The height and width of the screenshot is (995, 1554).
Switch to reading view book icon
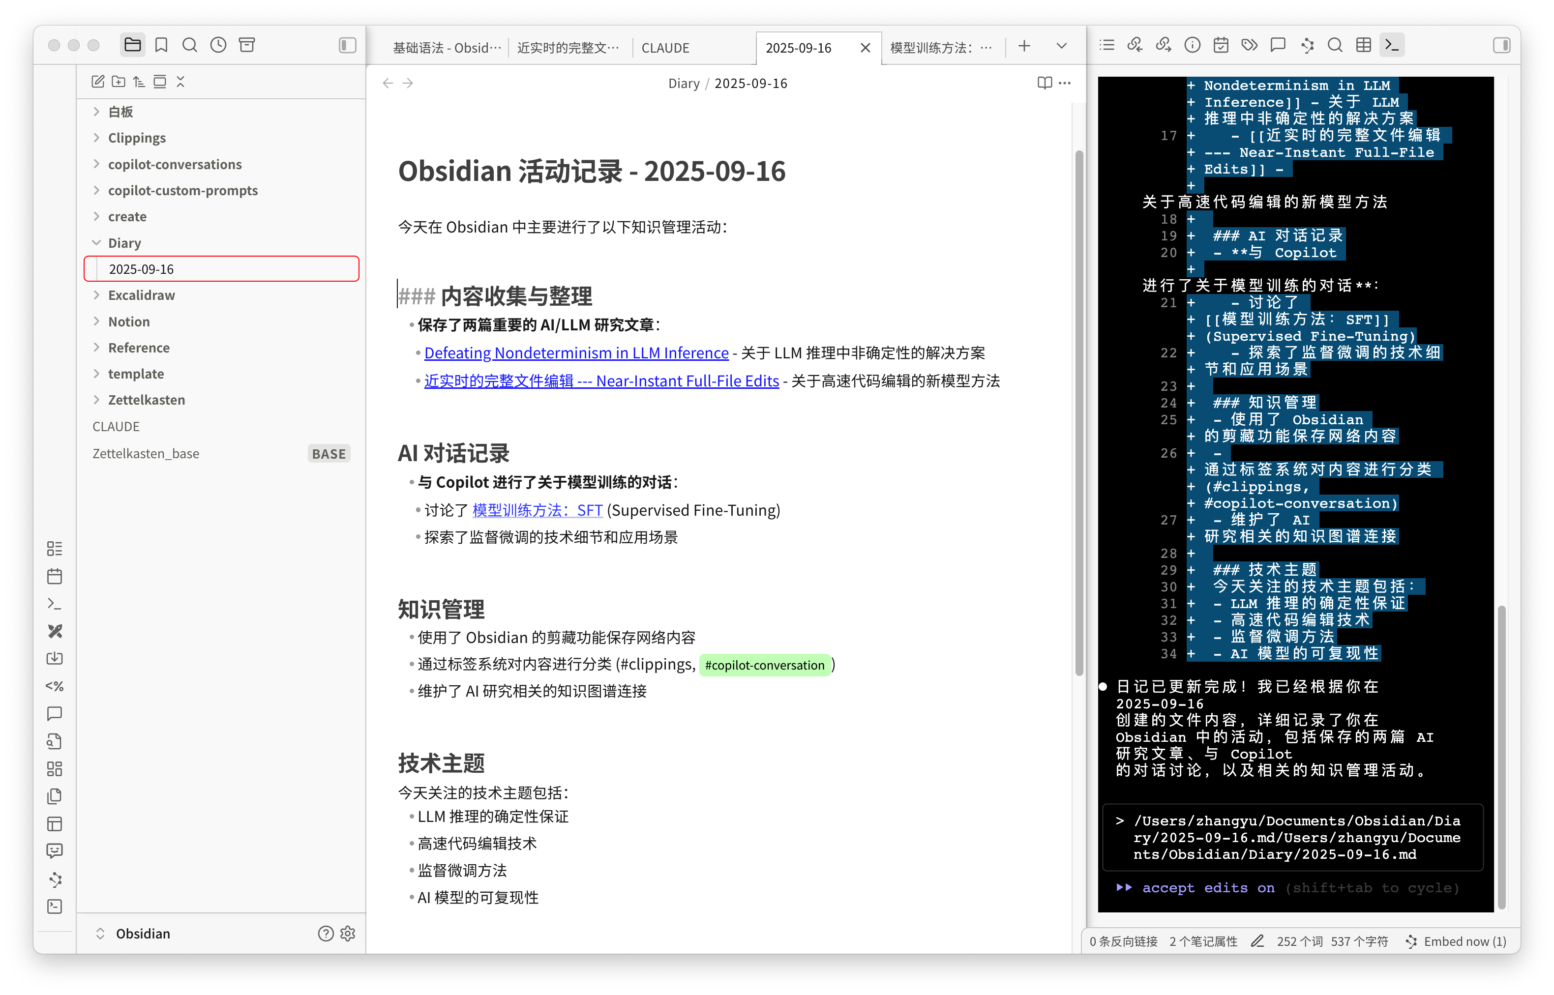click(x=1044, y=83)
